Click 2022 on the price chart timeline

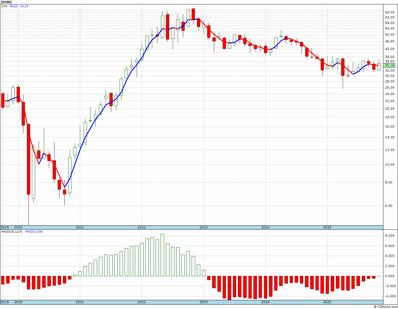(142, 227)
